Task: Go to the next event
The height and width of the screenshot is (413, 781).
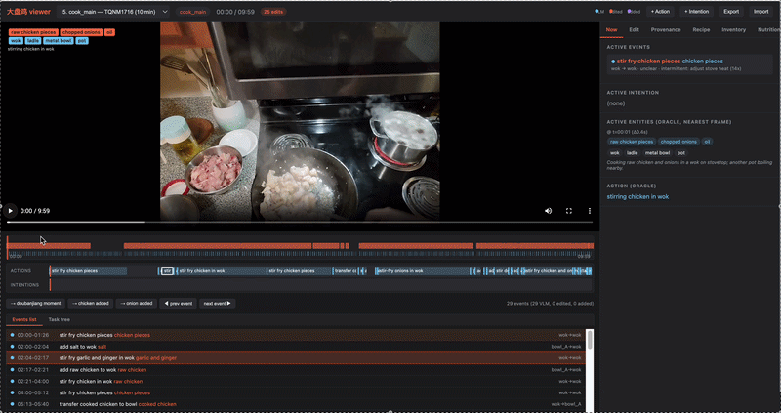Action: click(217, 303)
